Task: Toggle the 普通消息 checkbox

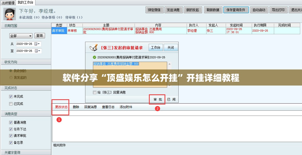Action: [x=11, y=122]
